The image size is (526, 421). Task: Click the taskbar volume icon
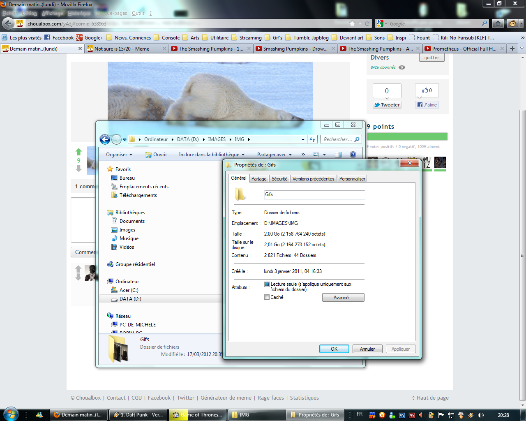(x=480, y=415)
